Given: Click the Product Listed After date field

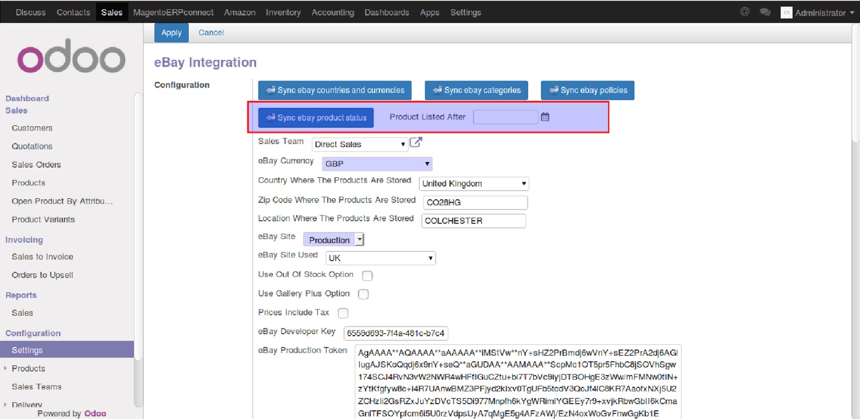Looking at the screenshot, I should [506, 117].
